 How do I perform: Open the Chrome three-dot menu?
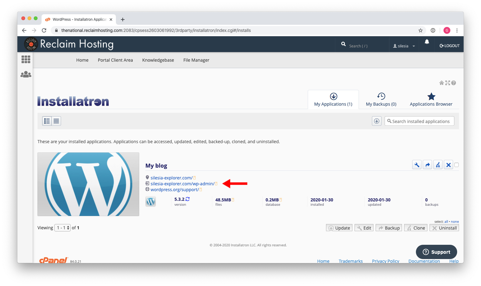click(x=457, y=30)
